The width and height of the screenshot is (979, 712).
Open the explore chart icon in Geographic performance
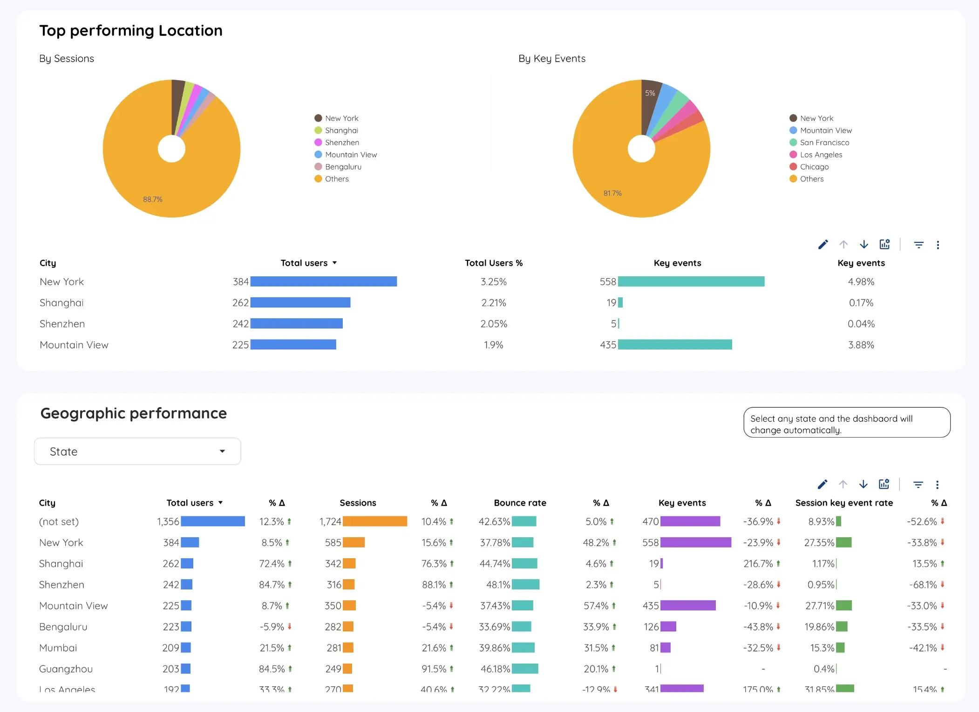[884, 484]
